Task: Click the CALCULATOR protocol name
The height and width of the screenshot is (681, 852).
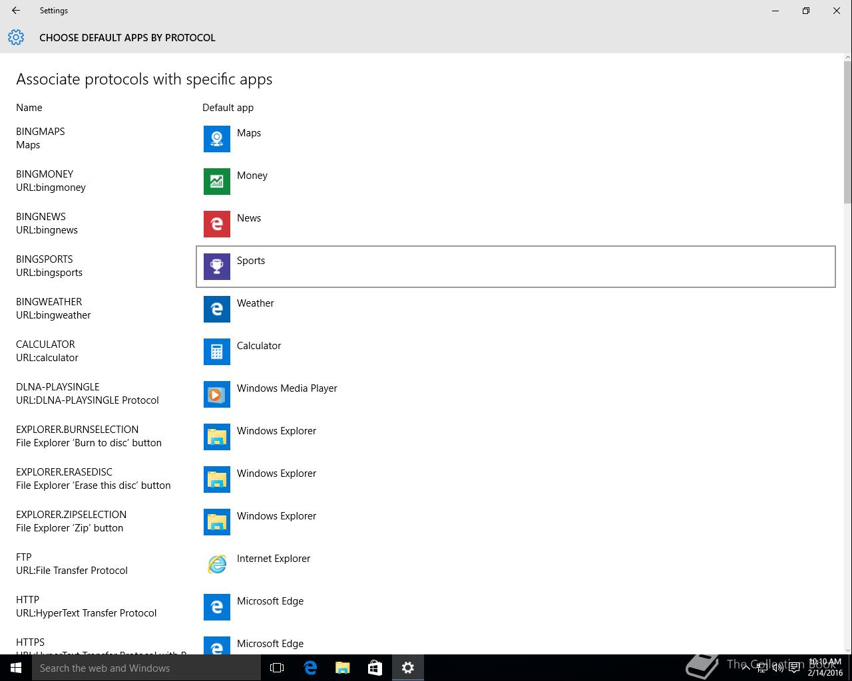Action: point(45,344)
